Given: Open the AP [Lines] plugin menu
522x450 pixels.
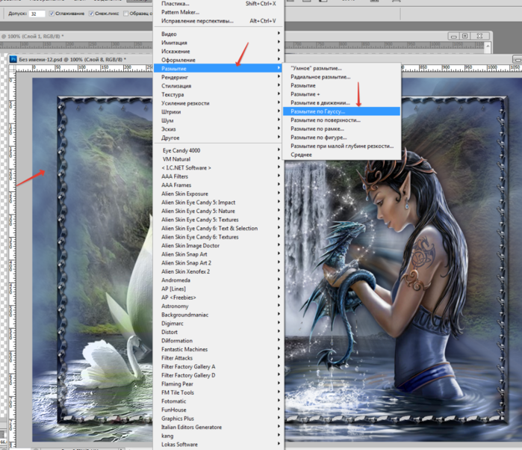Looking at the screenshot, I should [x=219, y=289].
